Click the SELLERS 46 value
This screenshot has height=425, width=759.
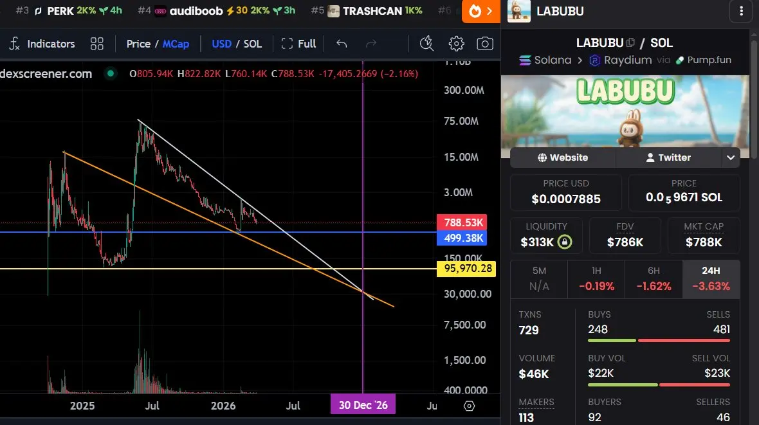[723, 417]
